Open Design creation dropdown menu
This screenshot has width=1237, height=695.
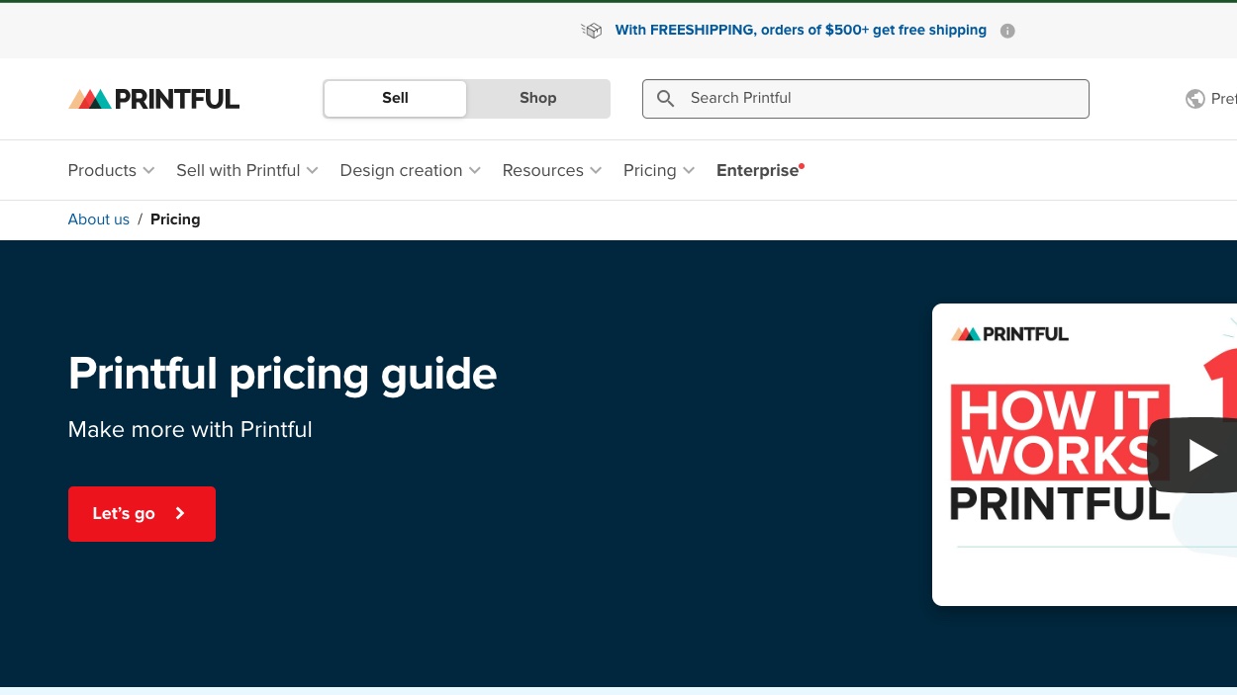(410, 170)
